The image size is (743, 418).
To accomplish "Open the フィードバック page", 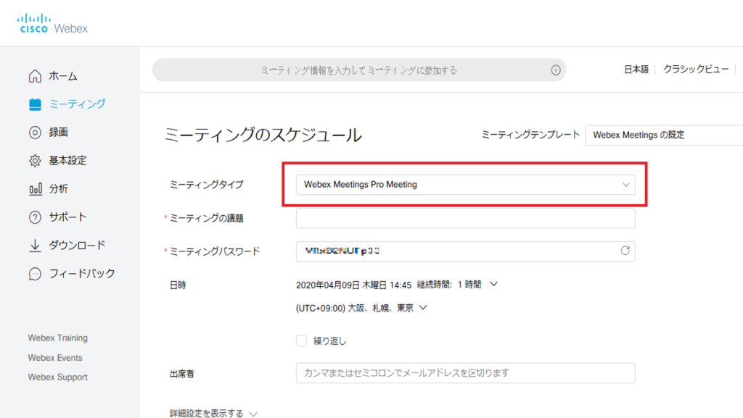I will 82,274.
